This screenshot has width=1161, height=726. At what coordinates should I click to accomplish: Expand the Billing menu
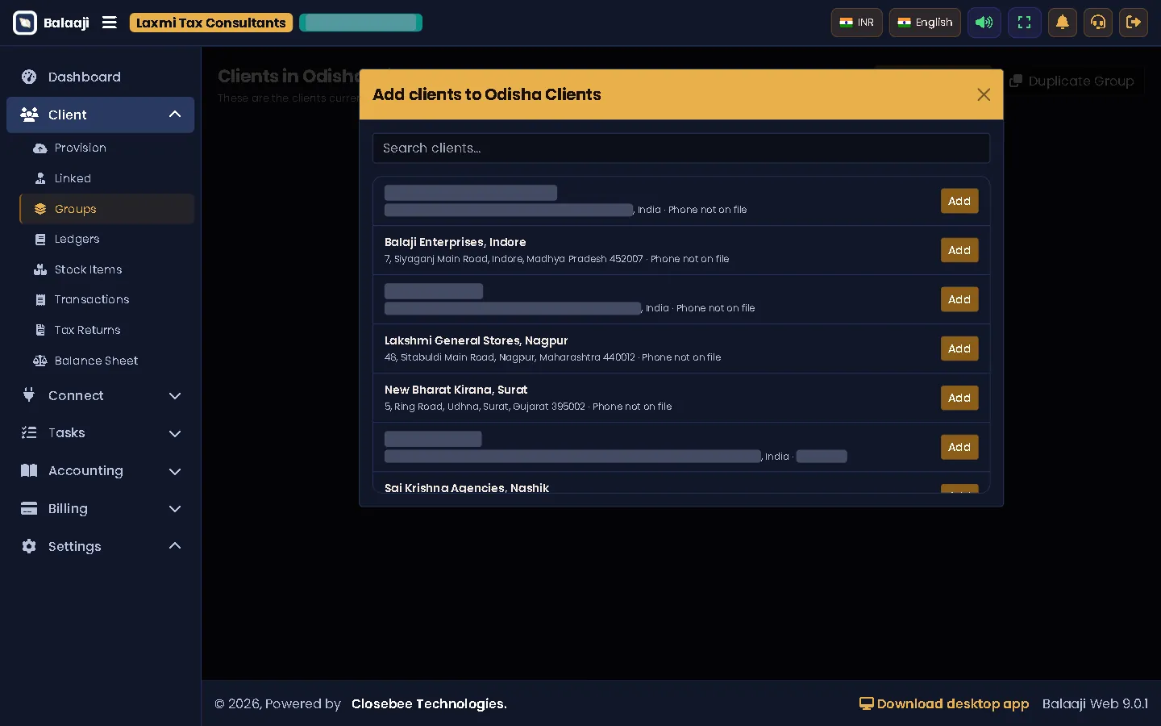[x=101, y=508]
